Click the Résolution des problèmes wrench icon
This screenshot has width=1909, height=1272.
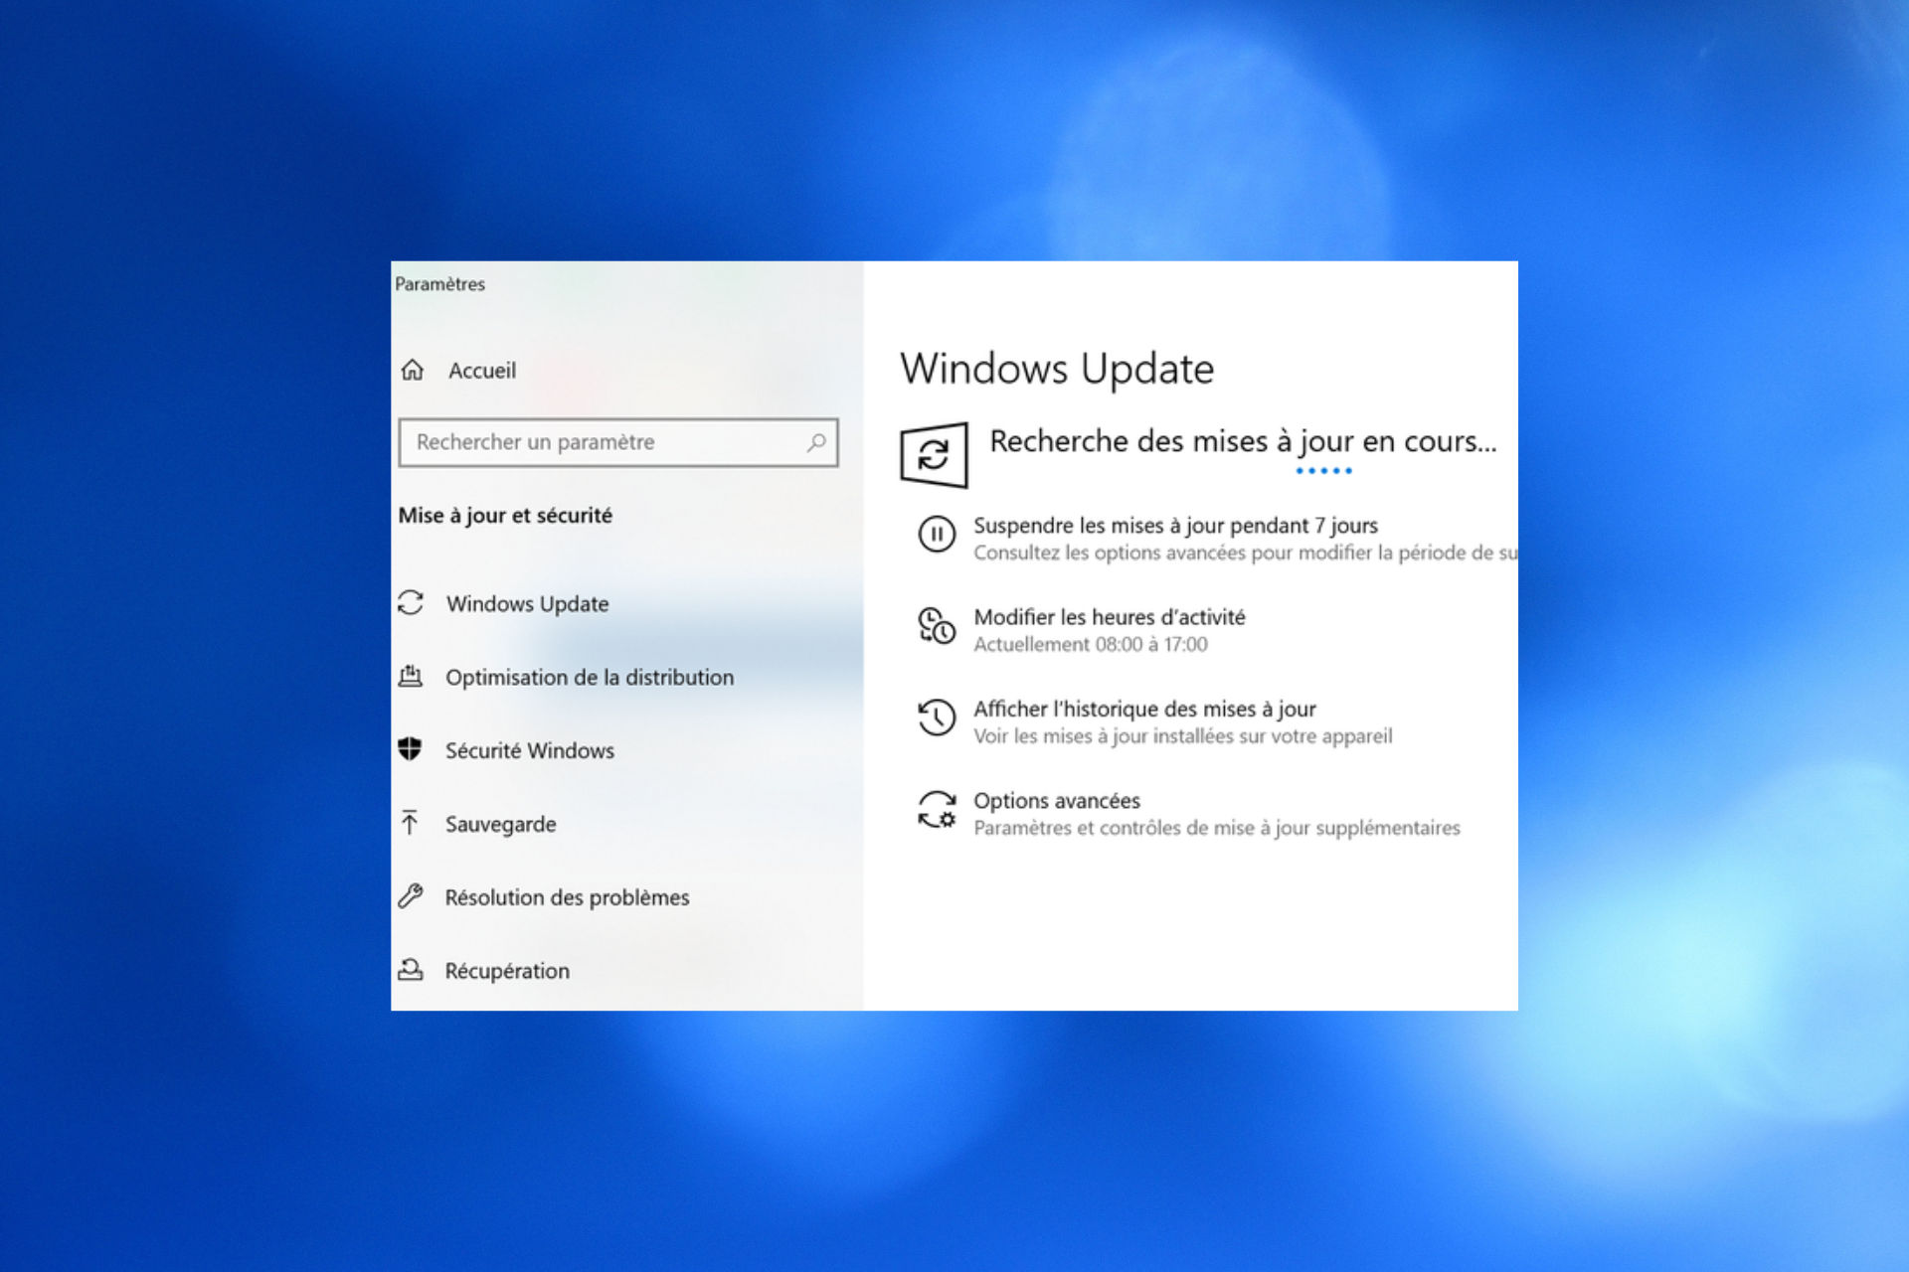[x=411, y=896]
